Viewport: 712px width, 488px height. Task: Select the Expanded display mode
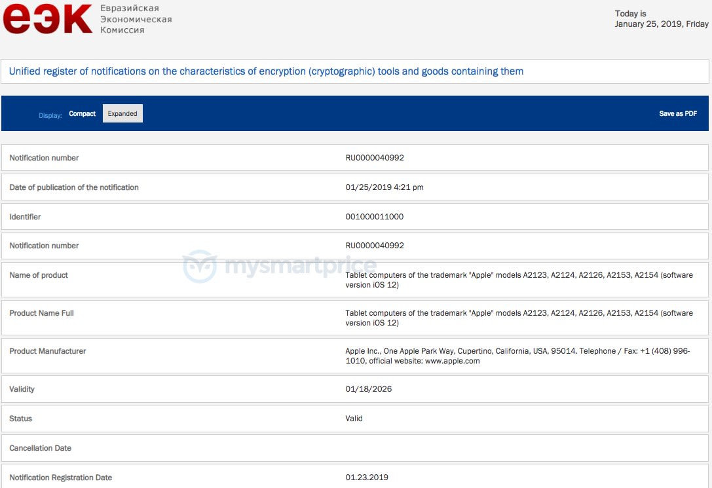click(x=122, y=113)
